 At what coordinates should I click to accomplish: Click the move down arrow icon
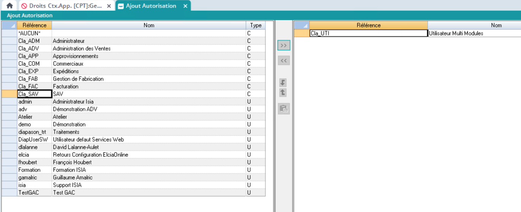283,83
